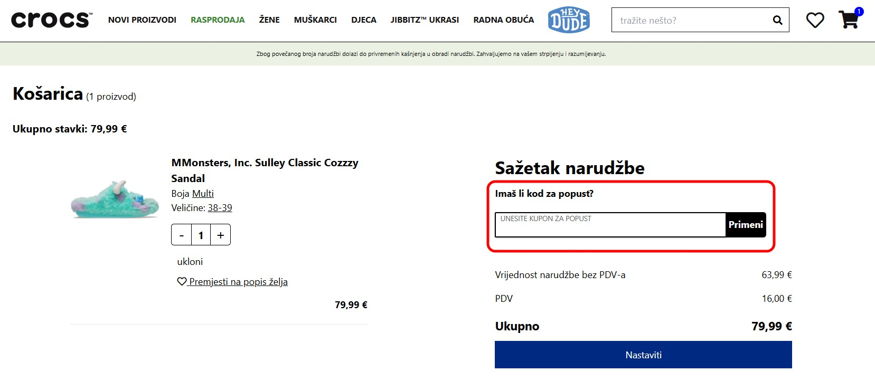Remove item using ukloni link
Screen dimensions: 875x381
[x=190, y=262]
